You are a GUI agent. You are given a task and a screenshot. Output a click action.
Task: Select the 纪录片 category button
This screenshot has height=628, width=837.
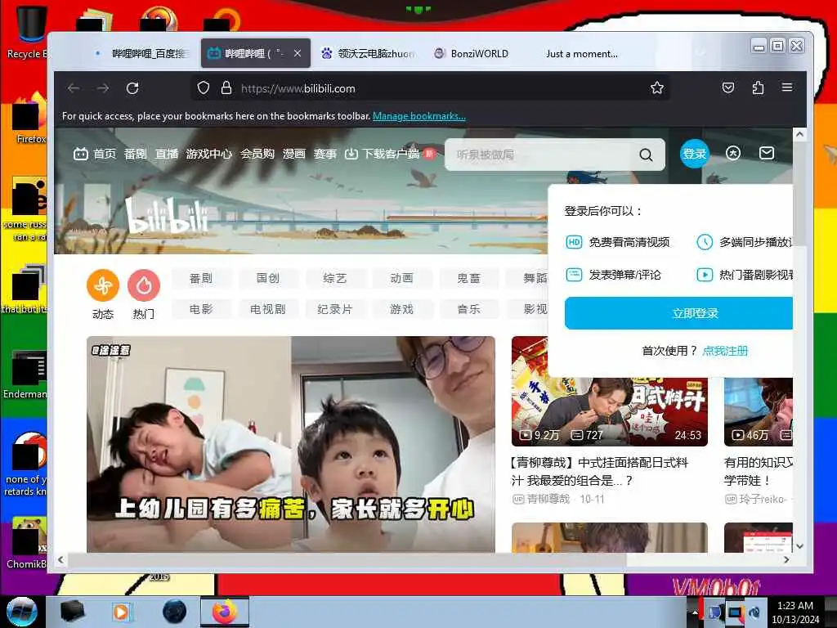335,309
